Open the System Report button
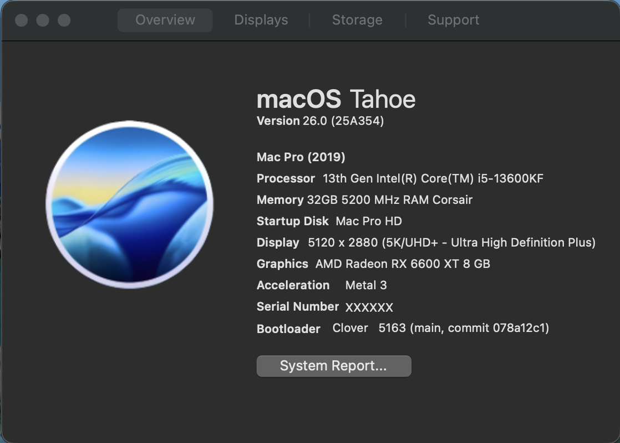The height and width of the screenshot is (443, 620). click(334, 366)
